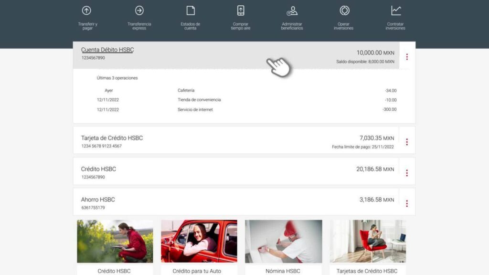Select the Operar inversiones label

coord(343,26)
